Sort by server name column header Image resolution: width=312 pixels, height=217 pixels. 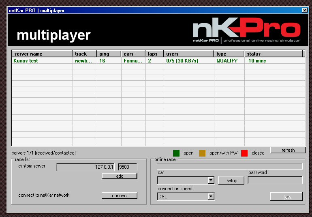(x=42, y=54)
